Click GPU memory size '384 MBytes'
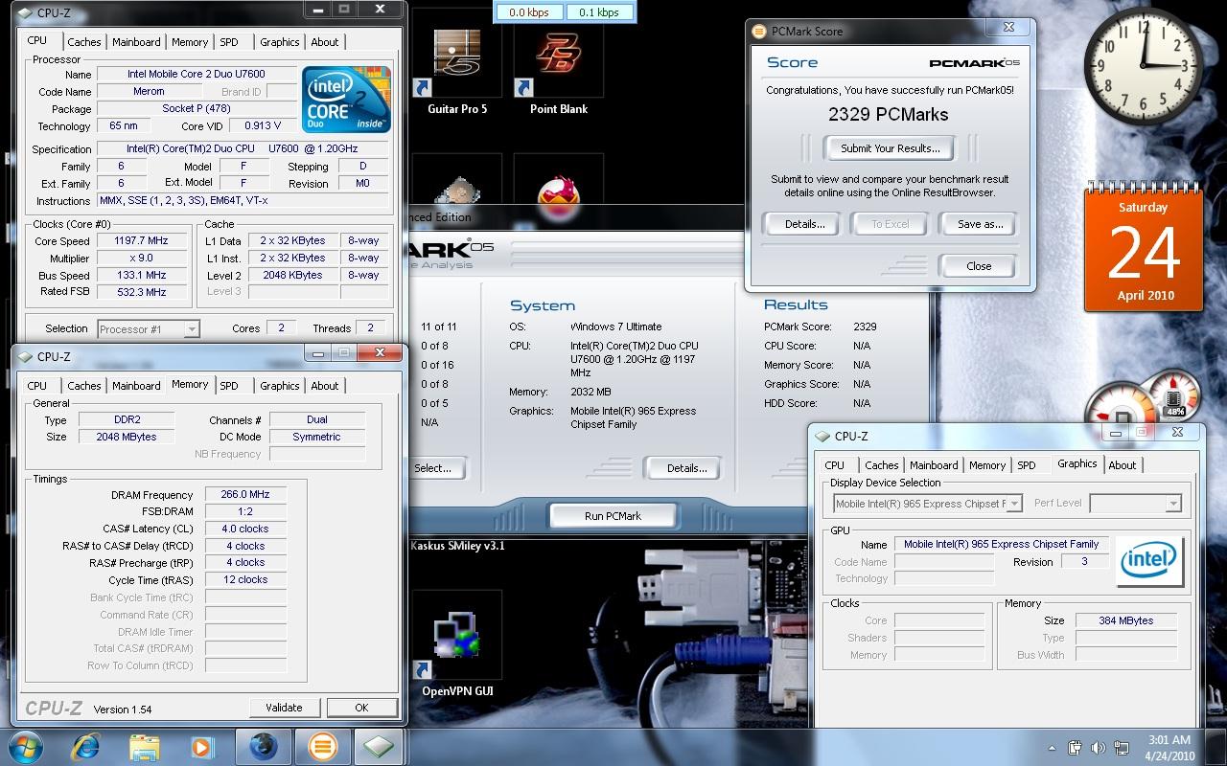The image size is (1227, 766). (1126, 620)
